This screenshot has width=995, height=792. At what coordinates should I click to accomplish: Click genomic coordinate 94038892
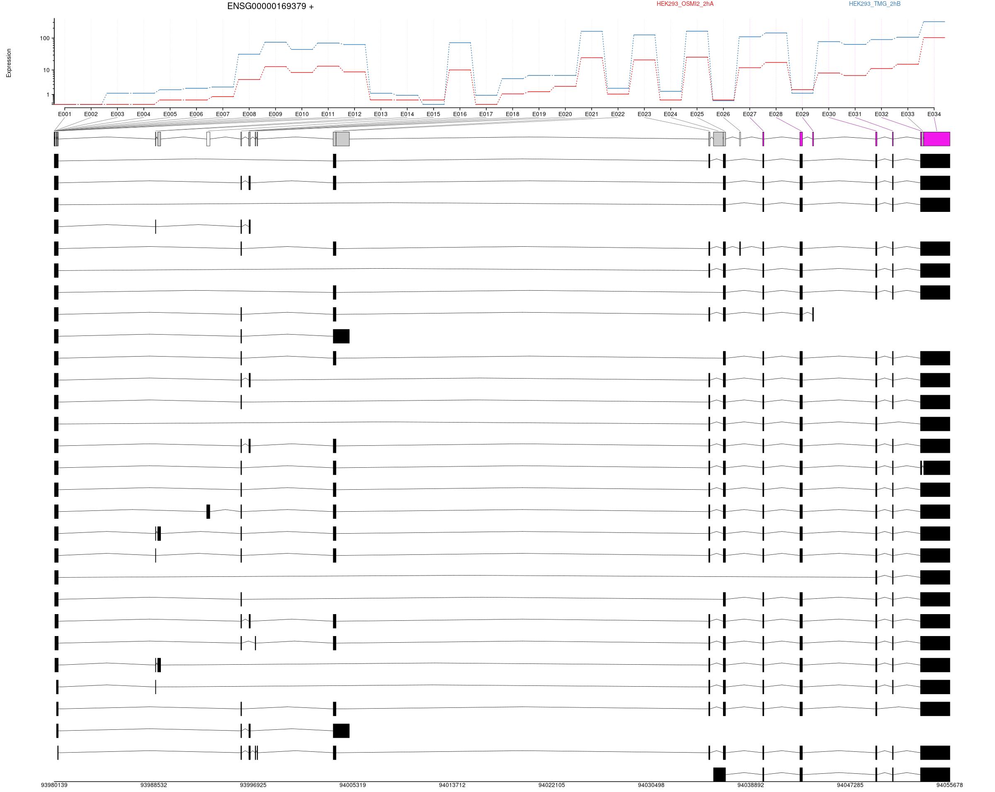coord(751,785)
